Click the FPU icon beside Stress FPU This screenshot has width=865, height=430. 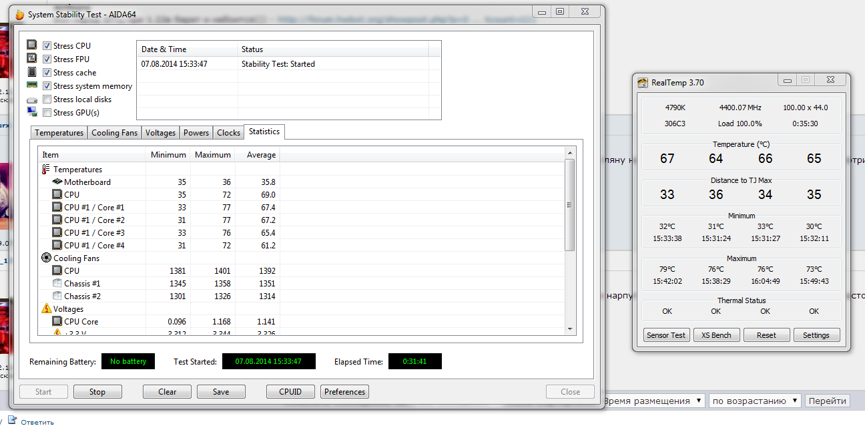point(32,59)
